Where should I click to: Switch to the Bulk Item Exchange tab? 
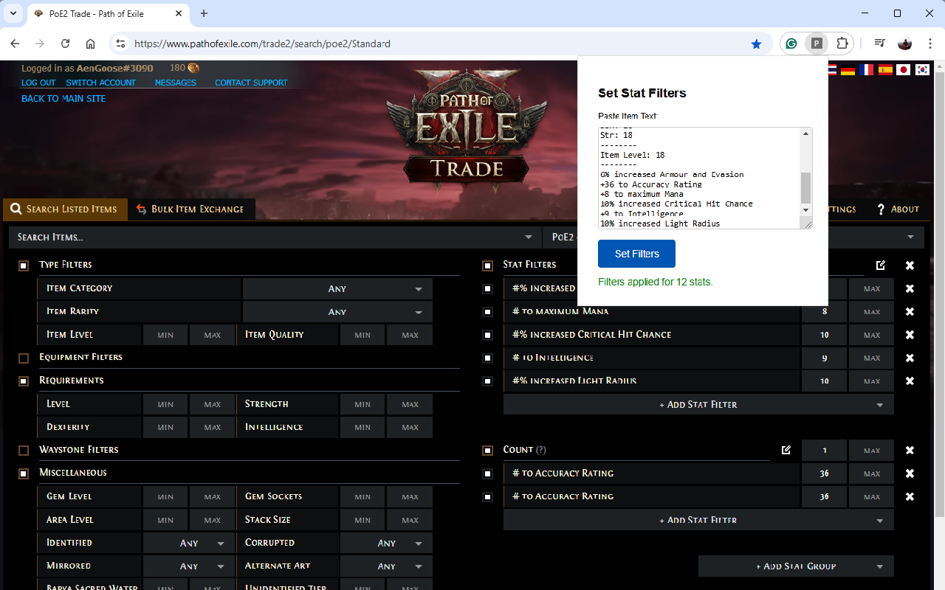coord(191,209)
